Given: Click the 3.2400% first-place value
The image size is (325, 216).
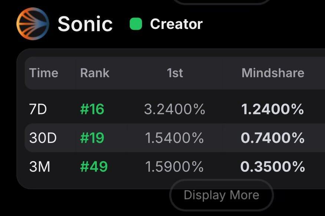Looking at the screenshot, I should [x=174, y=109].
